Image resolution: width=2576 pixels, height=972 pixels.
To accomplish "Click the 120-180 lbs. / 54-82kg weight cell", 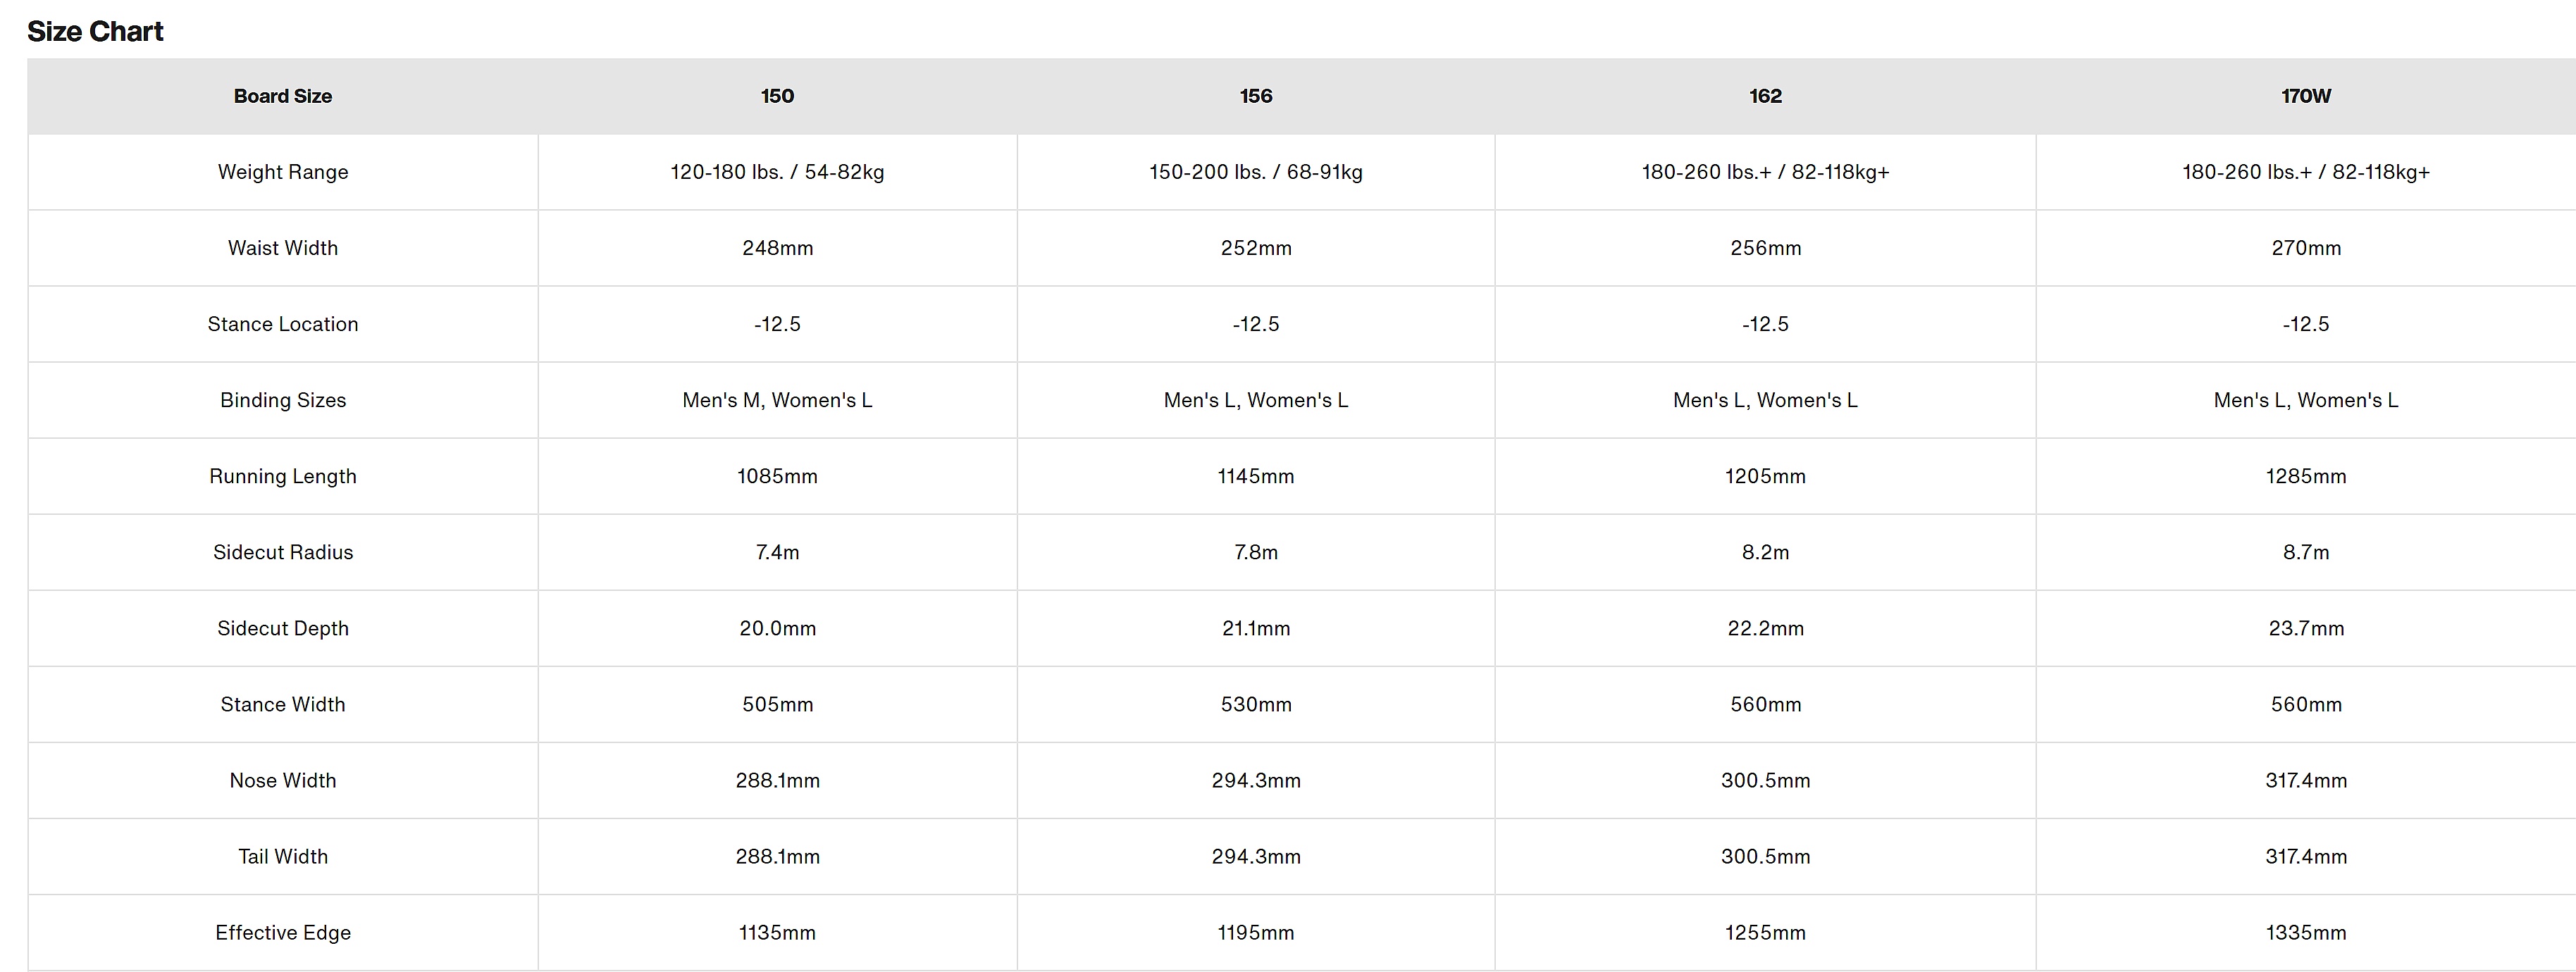I will pyautogui.click(x=777, y=172).
